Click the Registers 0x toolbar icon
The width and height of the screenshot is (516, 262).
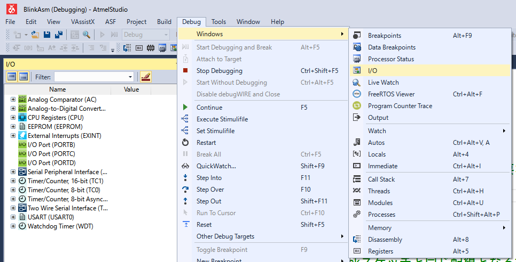pyautogui.click(x=139, y=48)
